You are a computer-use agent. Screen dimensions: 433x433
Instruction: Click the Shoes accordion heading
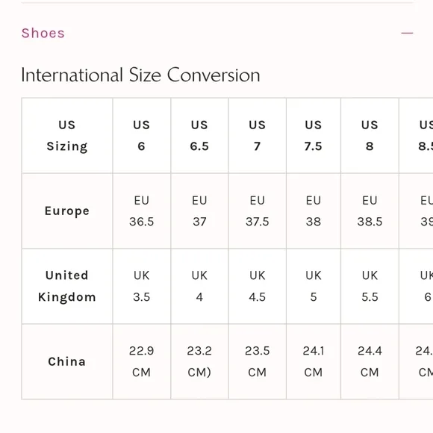click(x=43, y=33)
